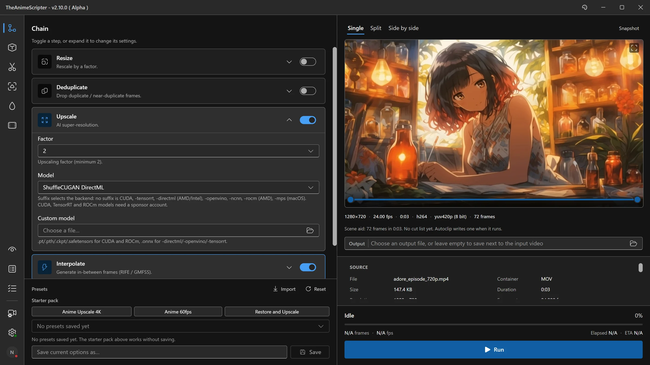Image resolution: width=650 pixels, height=365 pixels.
Task: Disable the Interpolate step toggle
Action: 308,267
